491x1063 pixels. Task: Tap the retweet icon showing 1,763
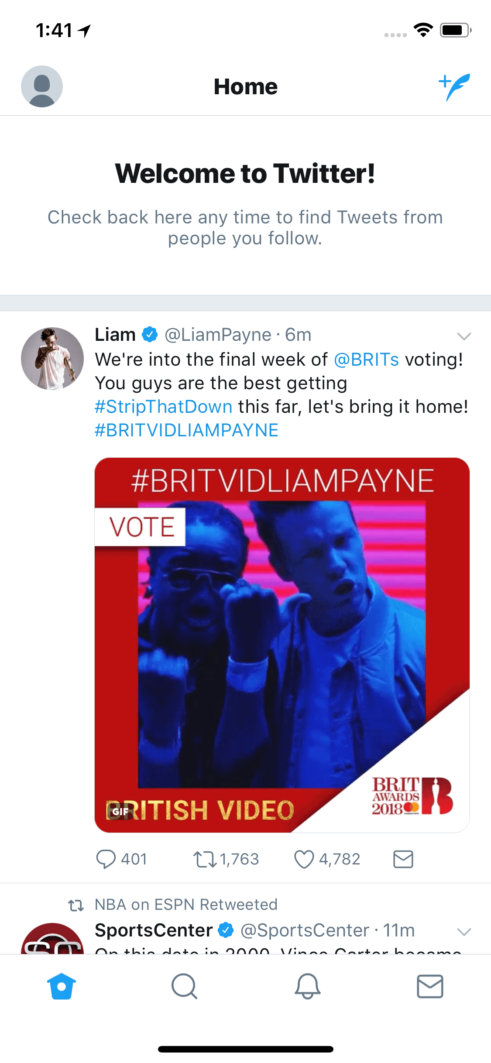point(205,859)
